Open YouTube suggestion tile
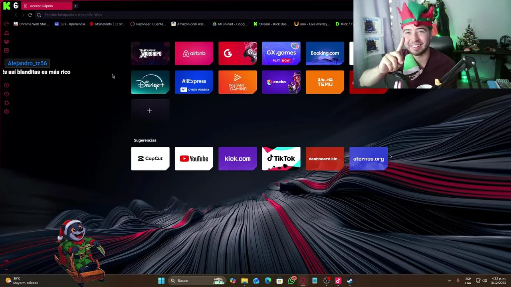 (194, 159)
